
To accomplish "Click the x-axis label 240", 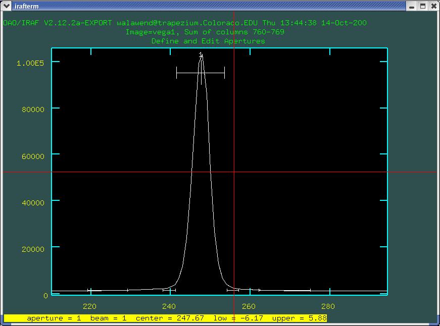I will 169,306.
